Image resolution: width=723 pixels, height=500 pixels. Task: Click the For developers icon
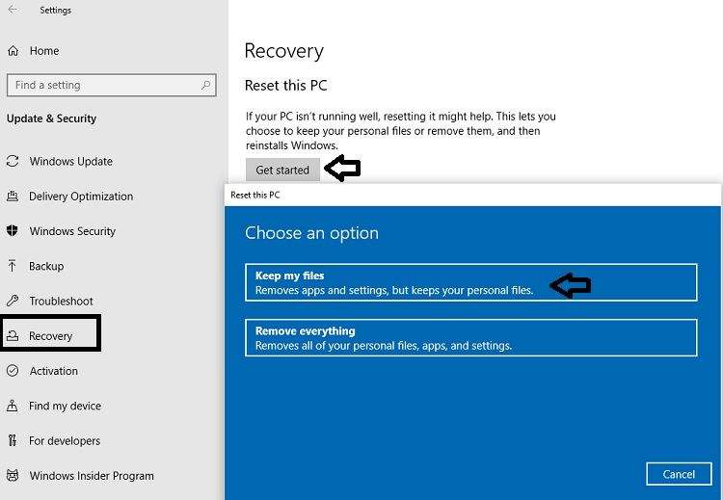(x=13, y=440)
